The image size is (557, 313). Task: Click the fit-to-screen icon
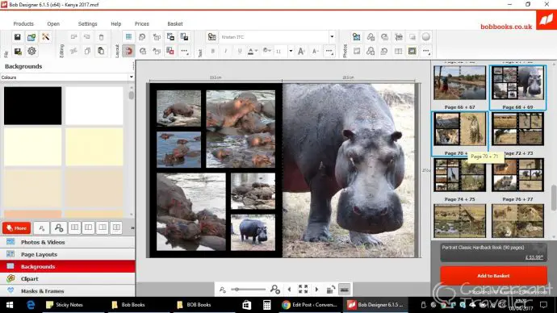click(303, 290)
